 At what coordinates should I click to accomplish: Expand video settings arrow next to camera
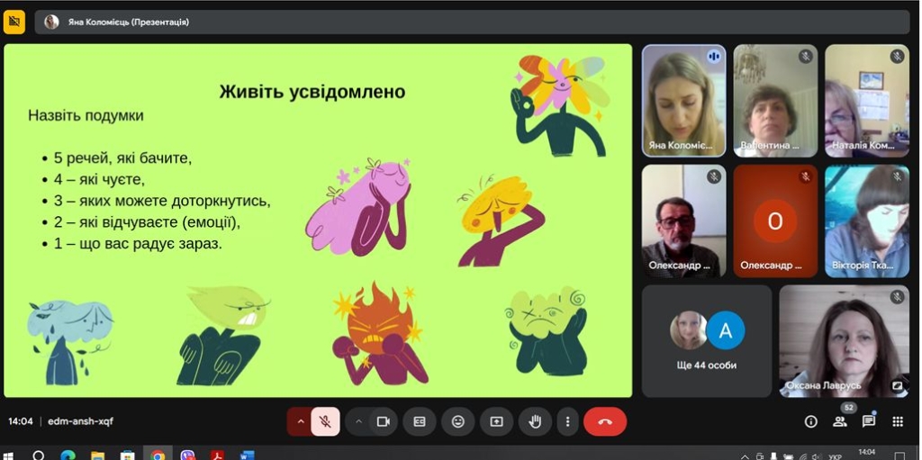(x=358, y=421)
